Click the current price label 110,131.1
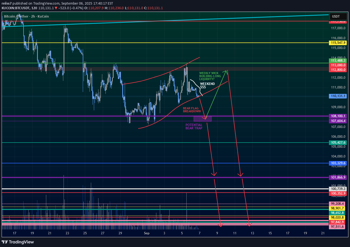This screenshot has height=247, width=350. (x=337, y=96)
